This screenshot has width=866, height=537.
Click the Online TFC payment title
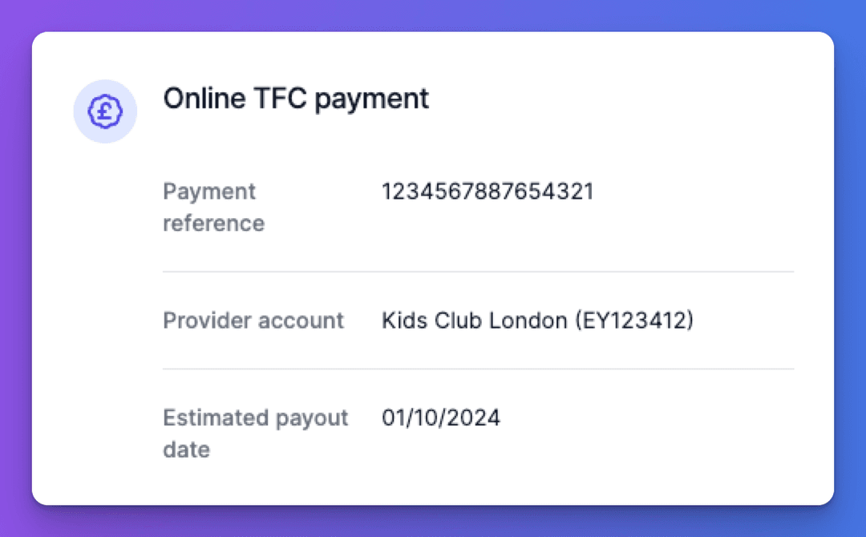[296, 99]
